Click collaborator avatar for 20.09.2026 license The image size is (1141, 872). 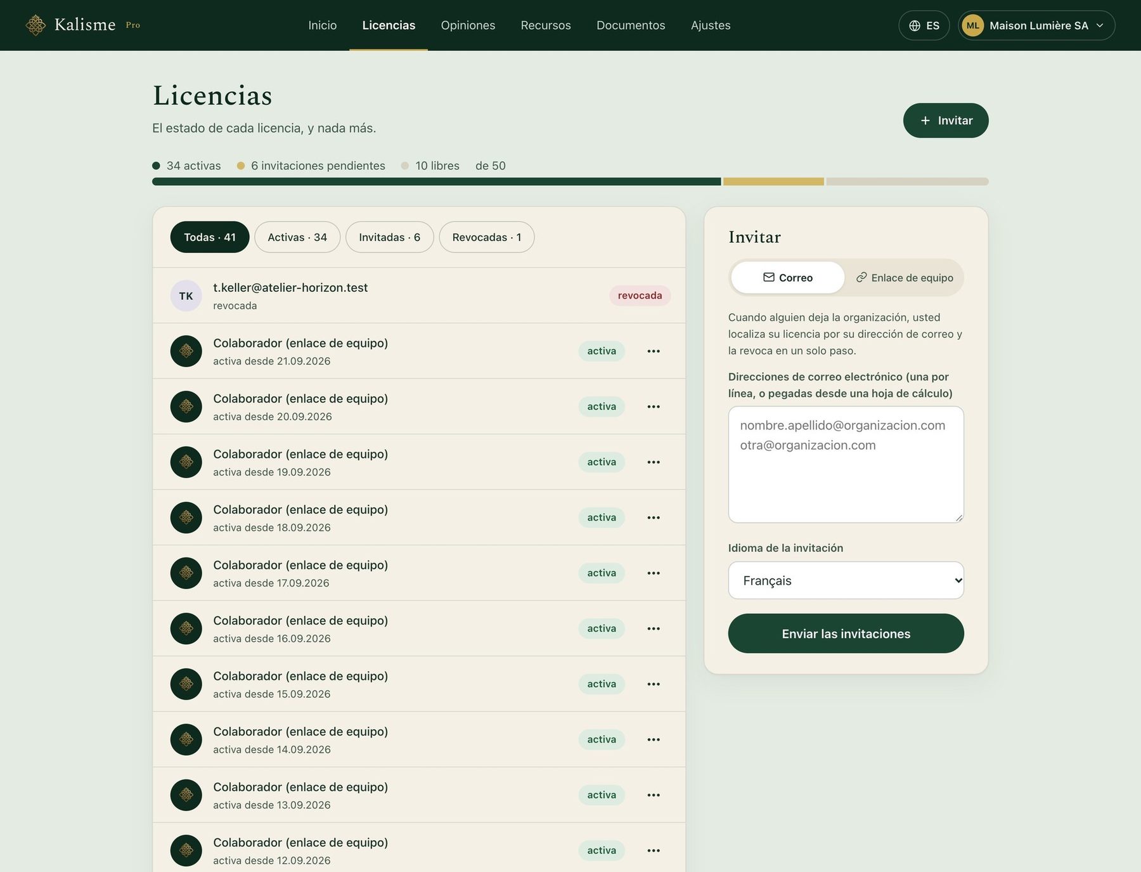(186, 407)
